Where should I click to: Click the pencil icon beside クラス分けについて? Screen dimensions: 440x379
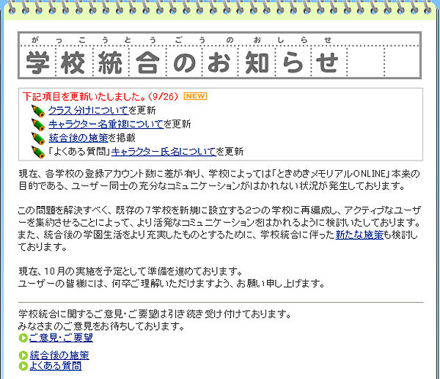click(38, 111)
